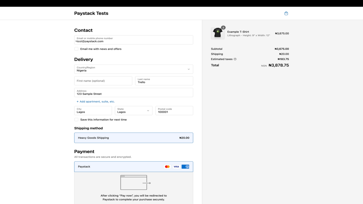
Task: Click the estimated taxes help icon
Action: coord(235,59)
